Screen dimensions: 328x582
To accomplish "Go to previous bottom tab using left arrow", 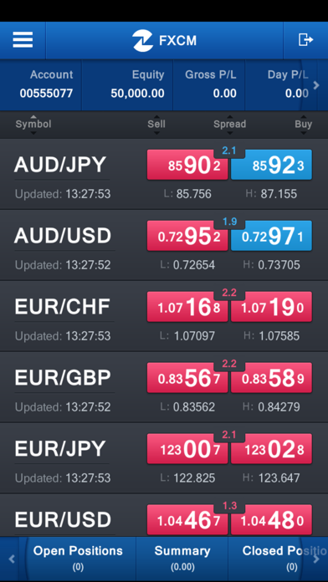I will (12, 559).
